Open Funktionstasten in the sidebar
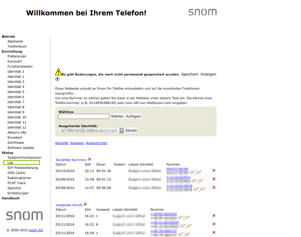 click(20, 66)
